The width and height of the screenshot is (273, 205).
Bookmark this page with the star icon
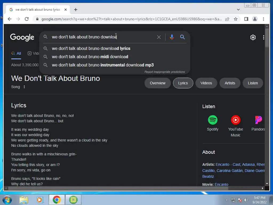point(236,19)
